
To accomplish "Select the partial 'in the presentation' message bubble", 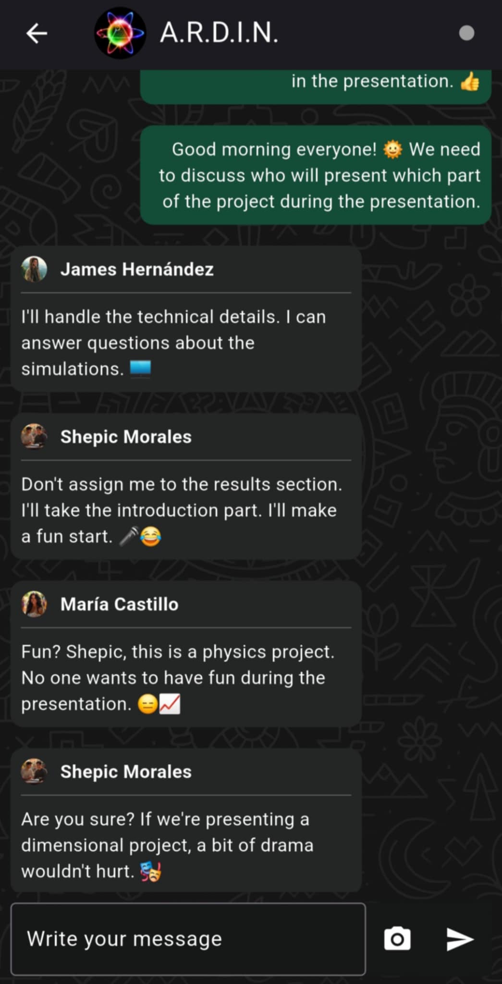I will (x=316, y=86).
